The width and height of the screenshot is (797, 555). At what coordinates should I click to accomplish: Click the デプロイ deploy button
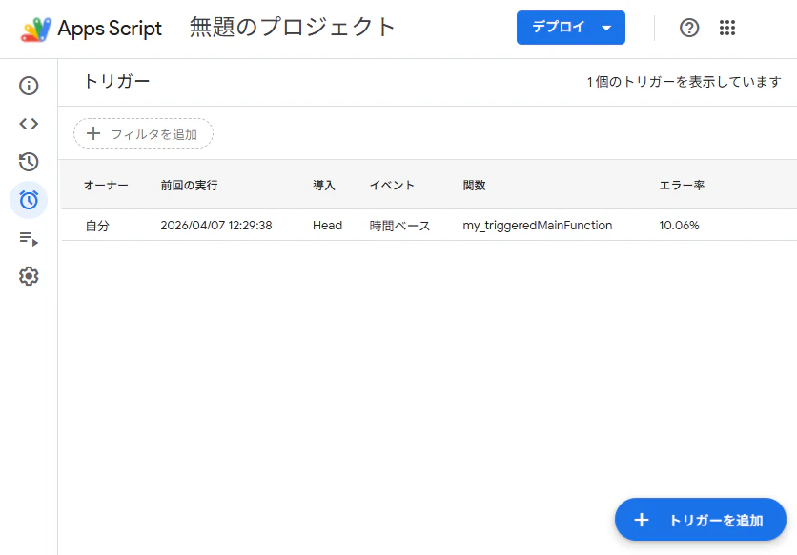click(x=571, y=28)
